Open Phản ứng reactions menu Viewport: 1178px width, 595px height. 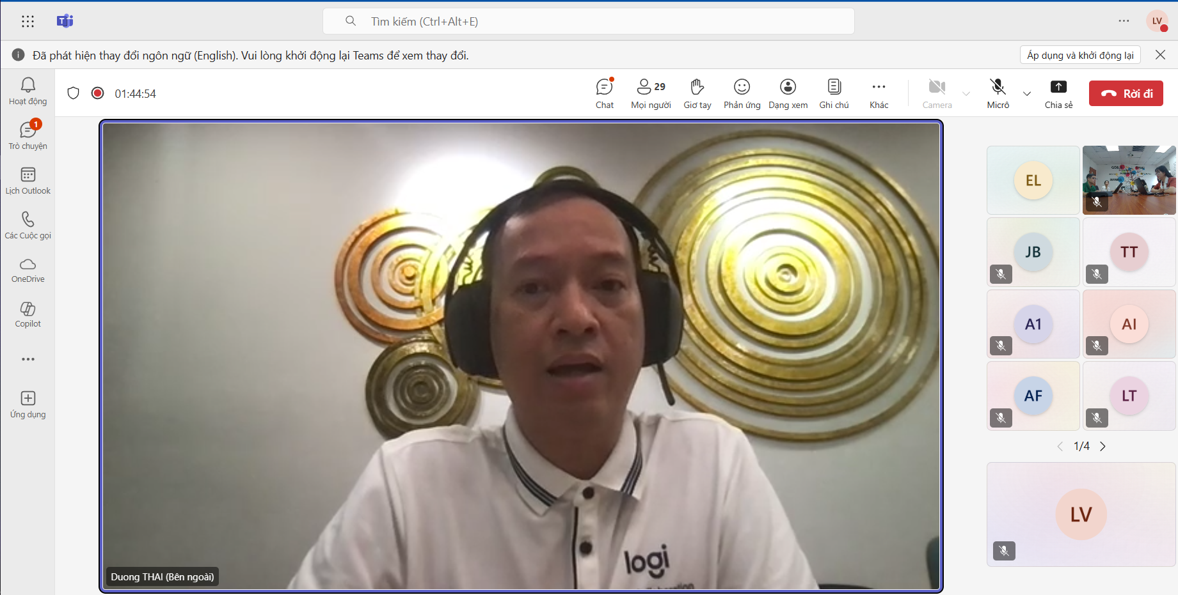[x=742, y=93]
